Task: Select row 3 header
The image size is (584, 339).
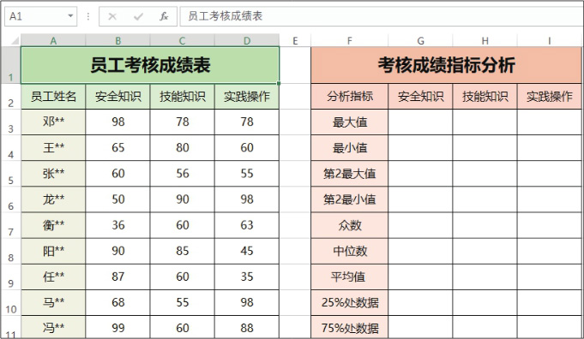Action: click(x=11, y=122)
